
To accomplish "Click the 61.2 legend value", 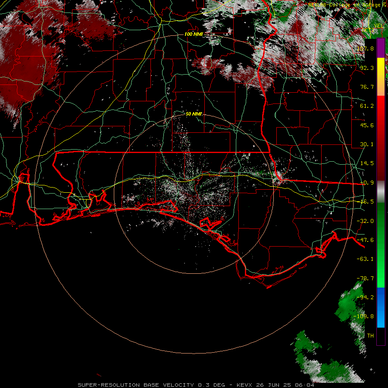I will (367, 106).
